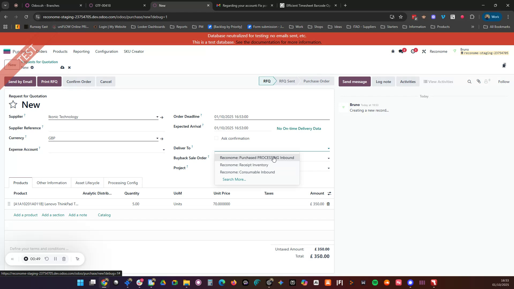Viewport: 514px width, 289px height.
Task: Click the Confirm Order button
Action: tap(79, 82)
